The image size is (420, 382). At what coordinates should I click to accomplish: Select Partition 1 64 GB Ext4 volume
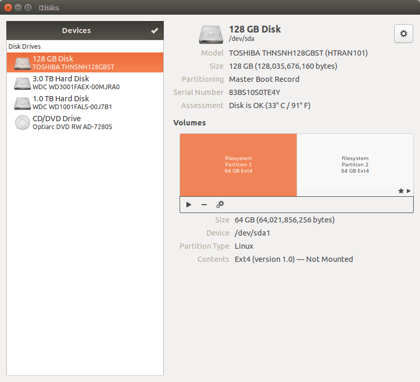pos(238,164)
